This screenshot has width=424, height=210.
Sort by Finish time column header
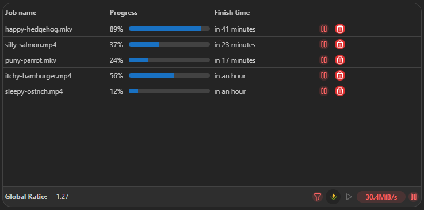[232, 13]
